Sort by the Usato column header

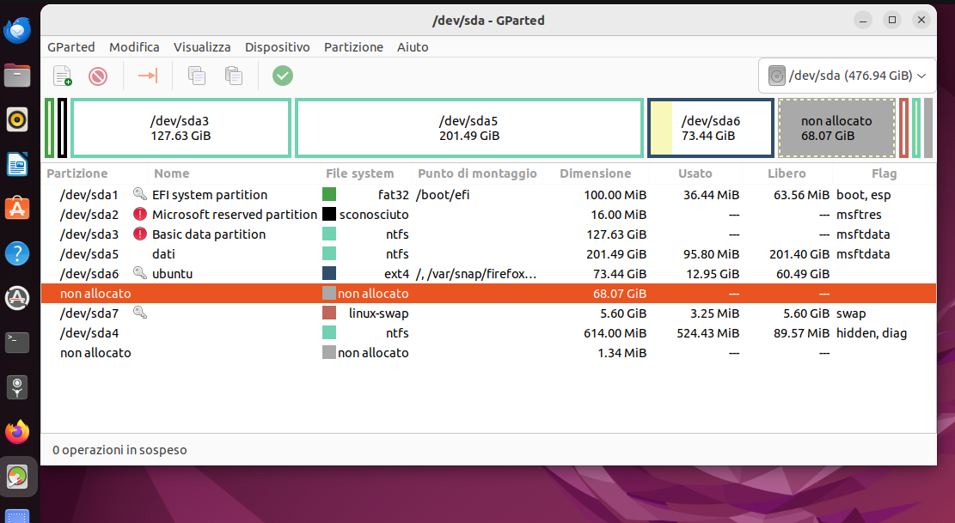coord(695,173)
